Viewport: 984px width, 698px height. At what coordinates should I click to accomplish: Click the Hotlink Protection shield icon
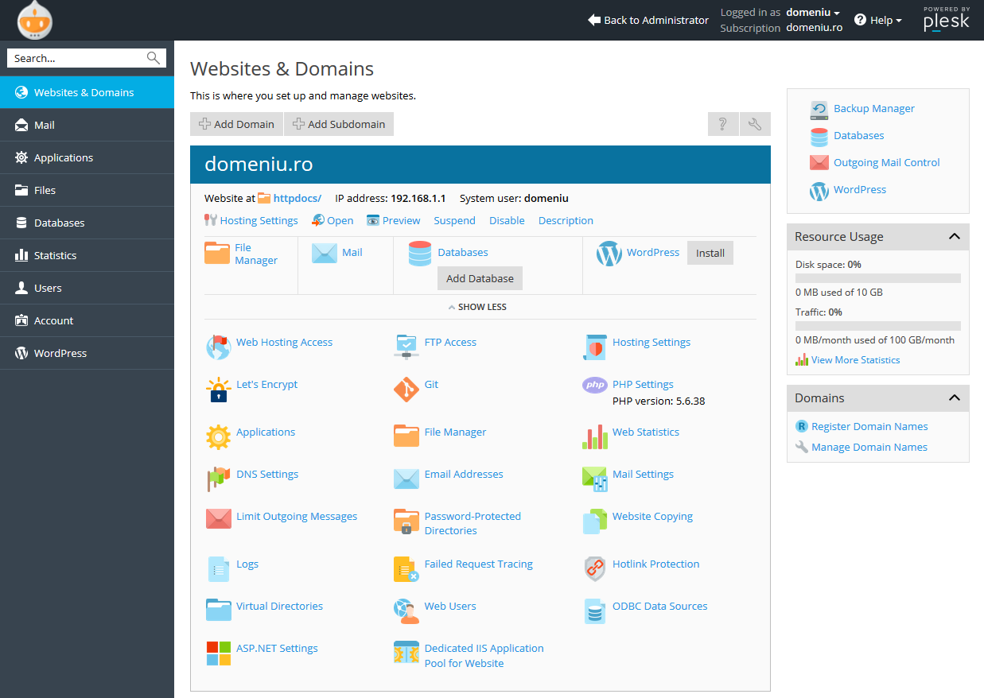pyautogui.click(x=595, y=568)
